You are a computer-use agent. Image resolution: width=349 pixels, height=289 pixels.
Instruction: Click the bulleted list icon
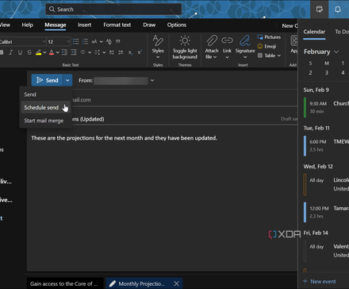pyautogui.click(x=76, y=41)
